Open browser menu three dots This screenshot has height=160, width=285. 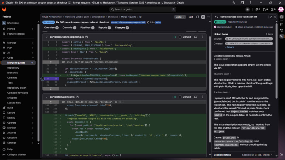click(251, 3)
